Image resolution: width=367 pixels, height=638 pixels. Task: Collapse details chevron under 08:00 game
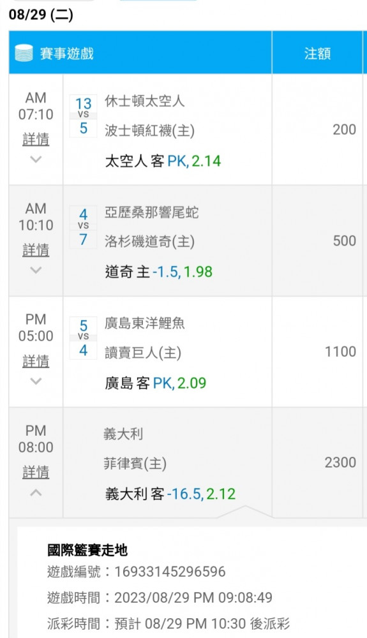click(x=36, y=493)
